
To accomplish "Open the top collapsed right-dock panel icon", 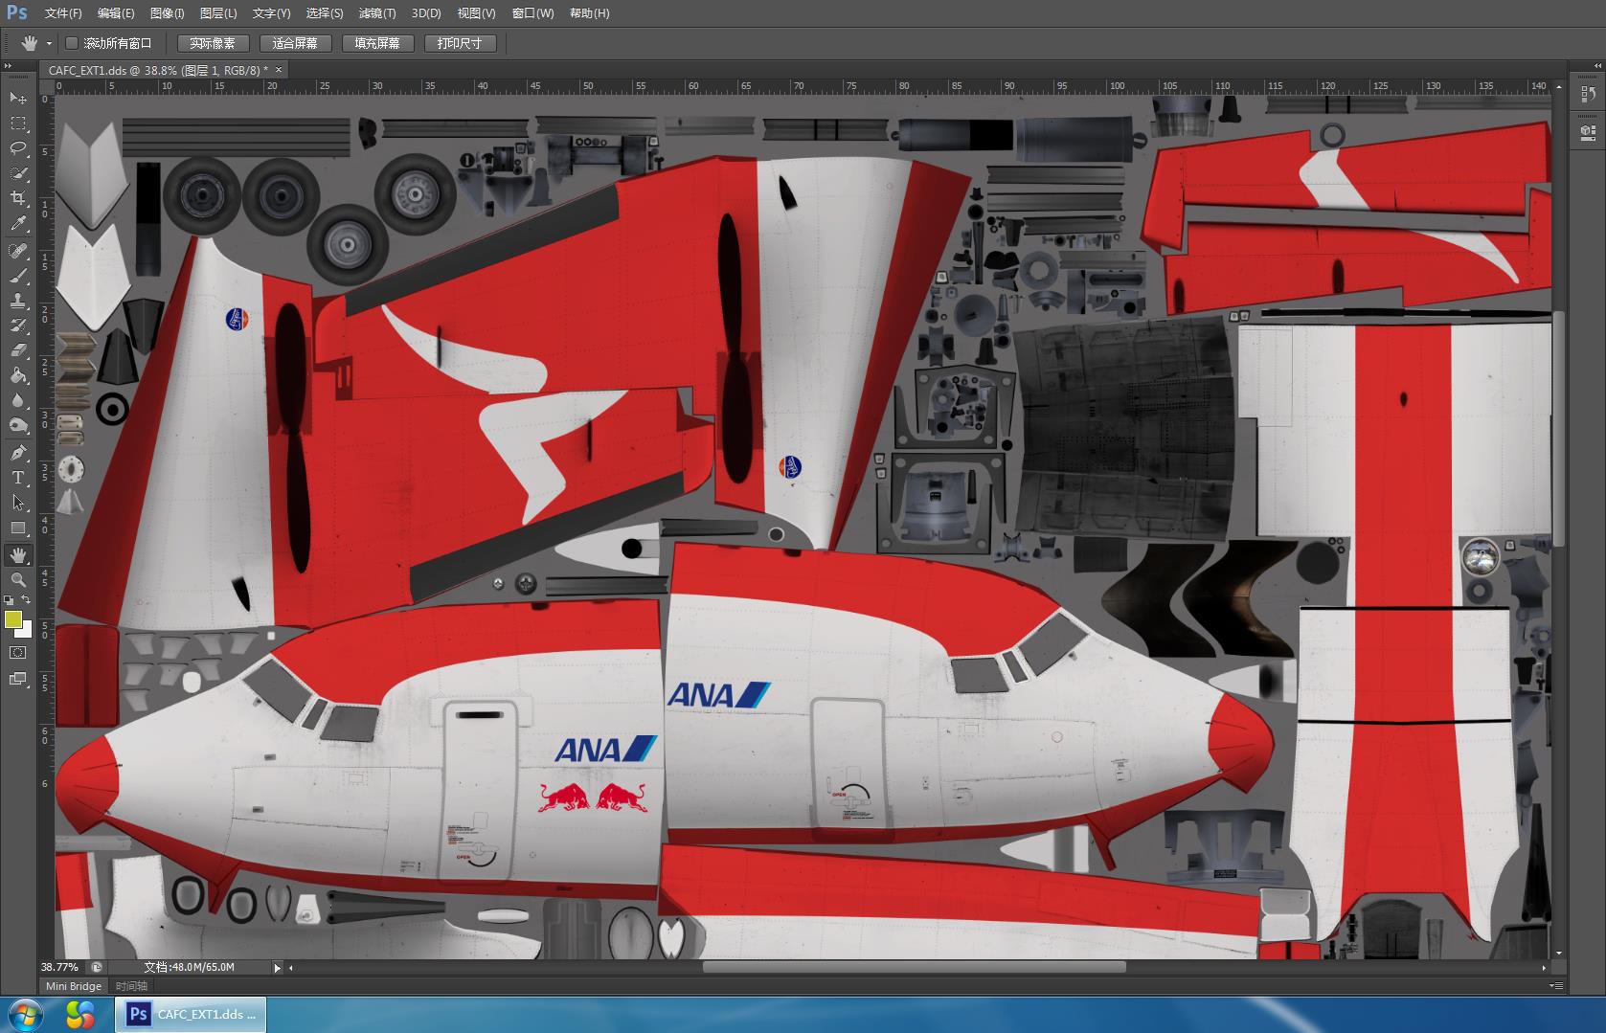I will tap(1589, 94).
